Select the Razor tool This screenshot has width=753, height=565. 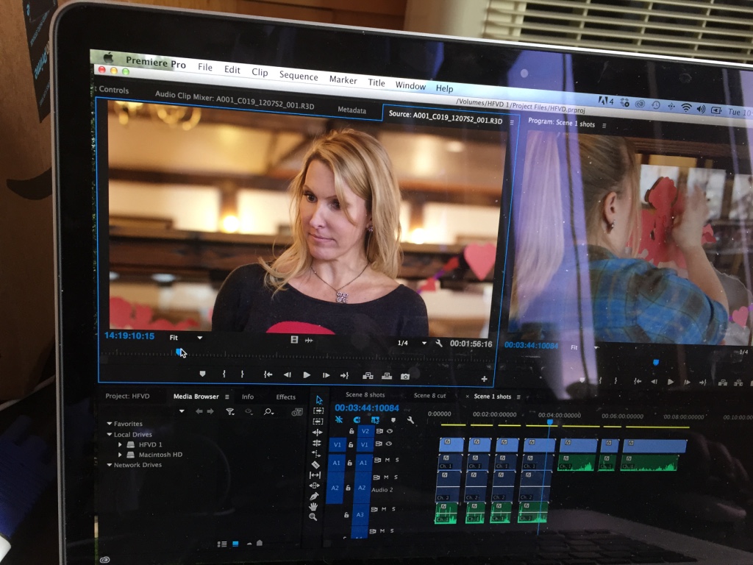(x=315, y=464)
